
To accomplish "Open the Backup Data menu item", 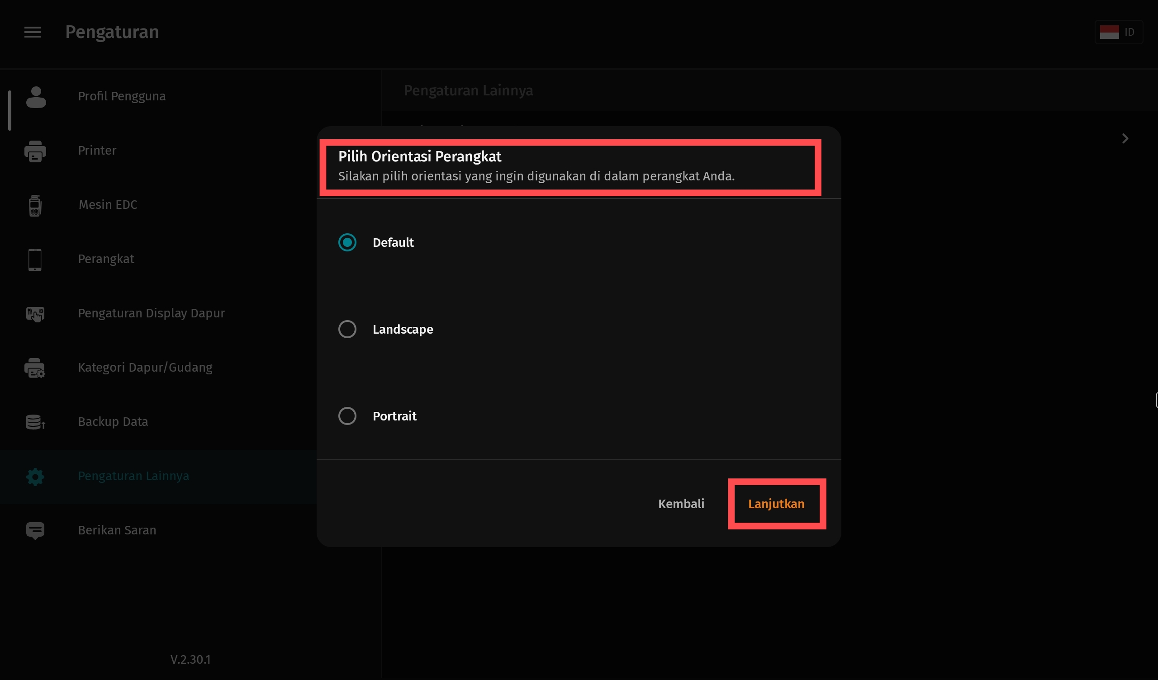I will pos(113,422).
